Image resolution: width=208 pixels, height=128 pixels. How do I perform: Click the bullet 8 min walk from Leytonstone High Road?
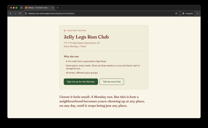(x=86, y=61)
